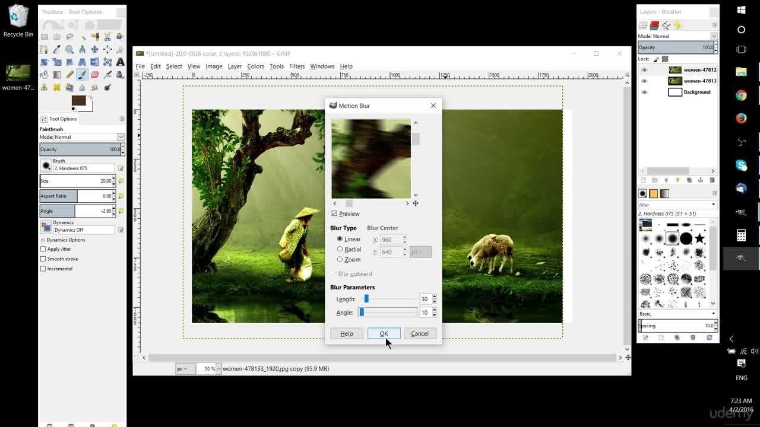This screenshot has height=427, width=760.
Task: Uncheck the Preview checkbox
Action: click(334, 213)
